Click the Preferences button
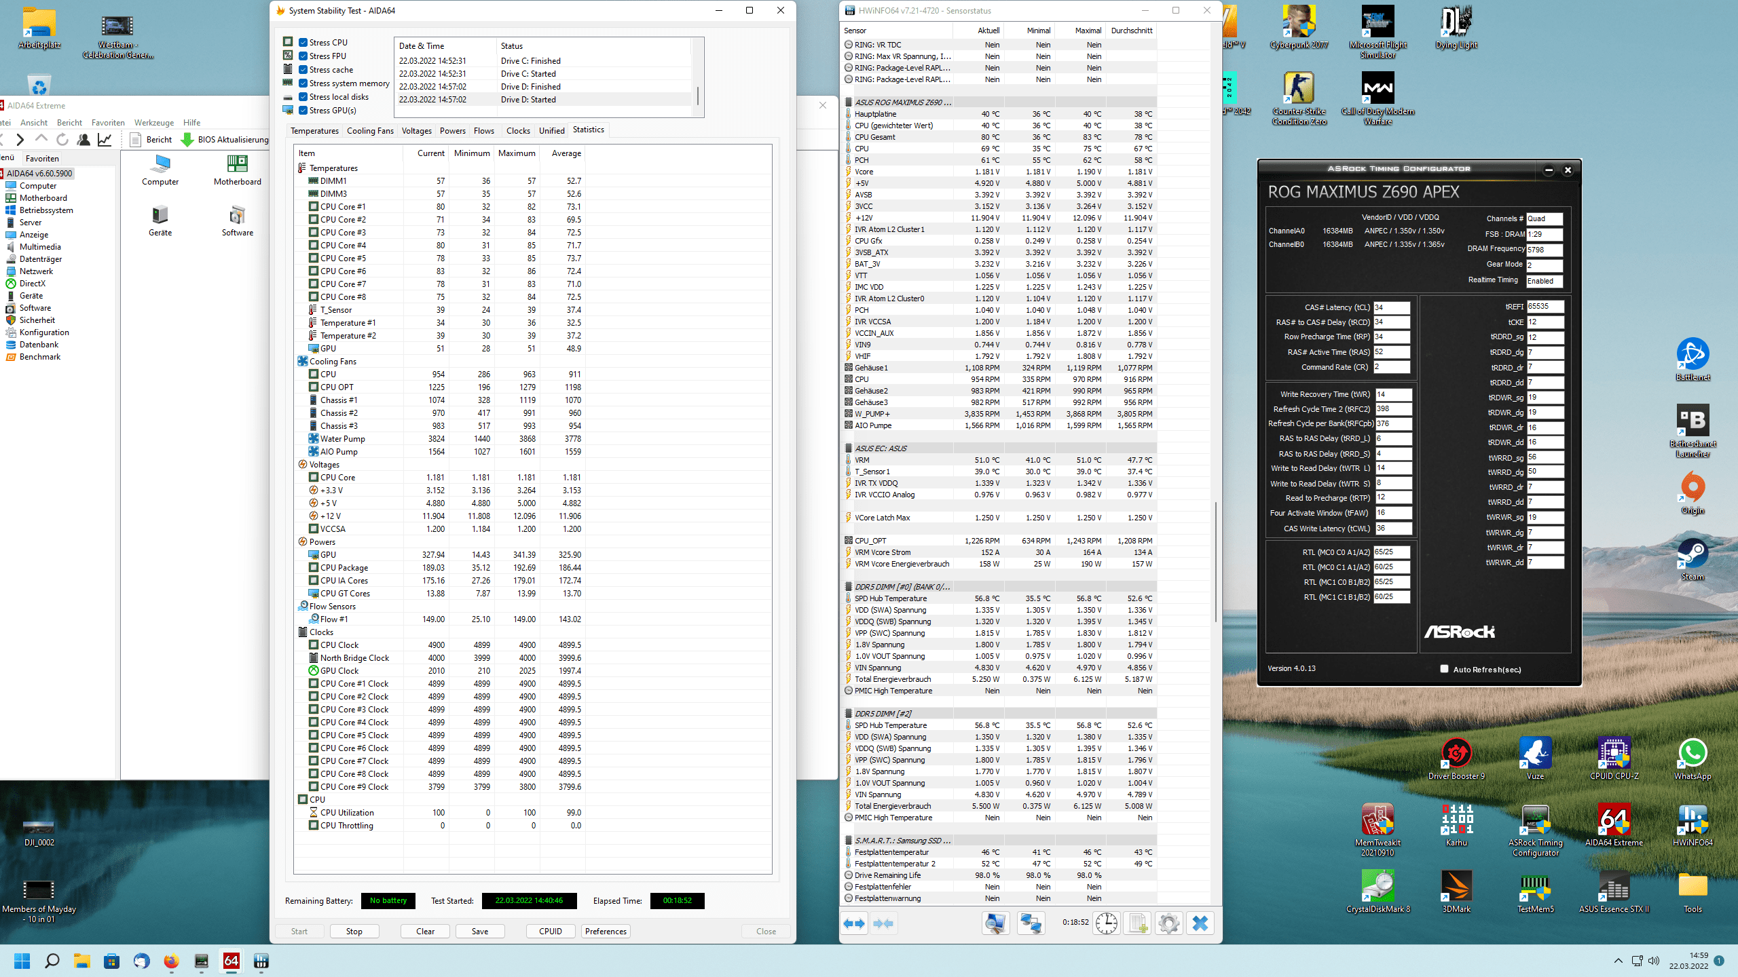This screenshot has height=977, width=1738. (x=606, y=932)
